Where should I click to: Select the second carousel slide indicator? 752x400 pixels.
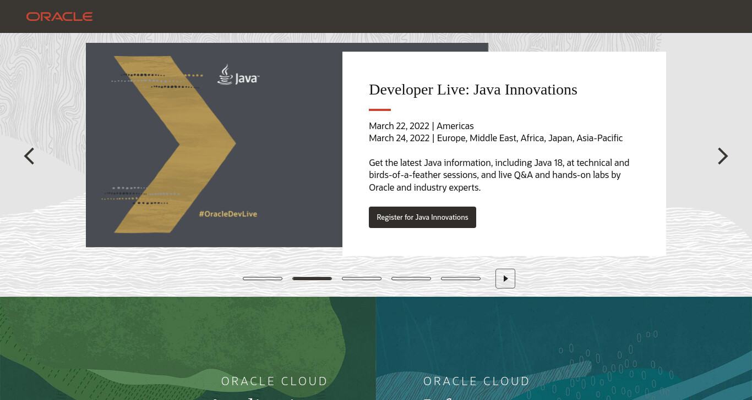pos(312,279)
